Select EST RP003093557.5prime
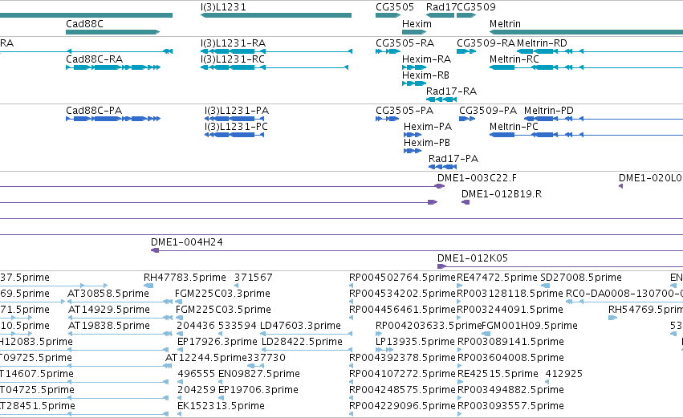The width and height of the screenshot is (683, 418). coord(460,414)
